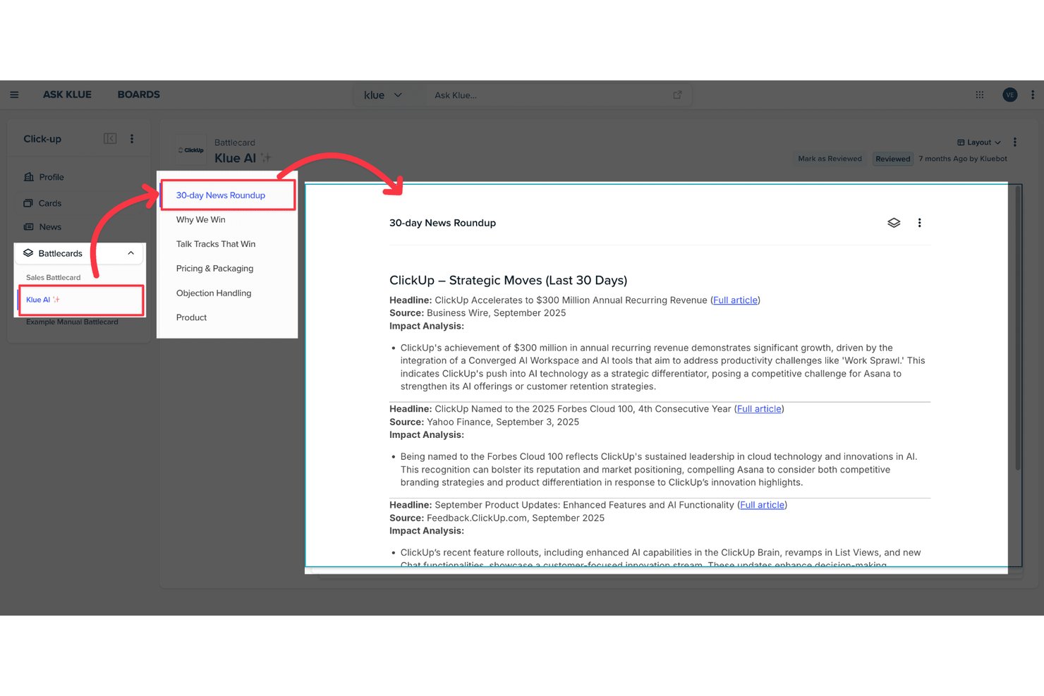Click the ClickUp company logo

pyautogui.click(x=190, y=150)
